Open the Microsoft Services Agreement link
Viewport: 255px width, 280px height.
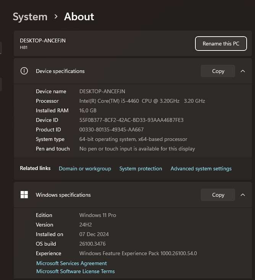coord(71,263)
